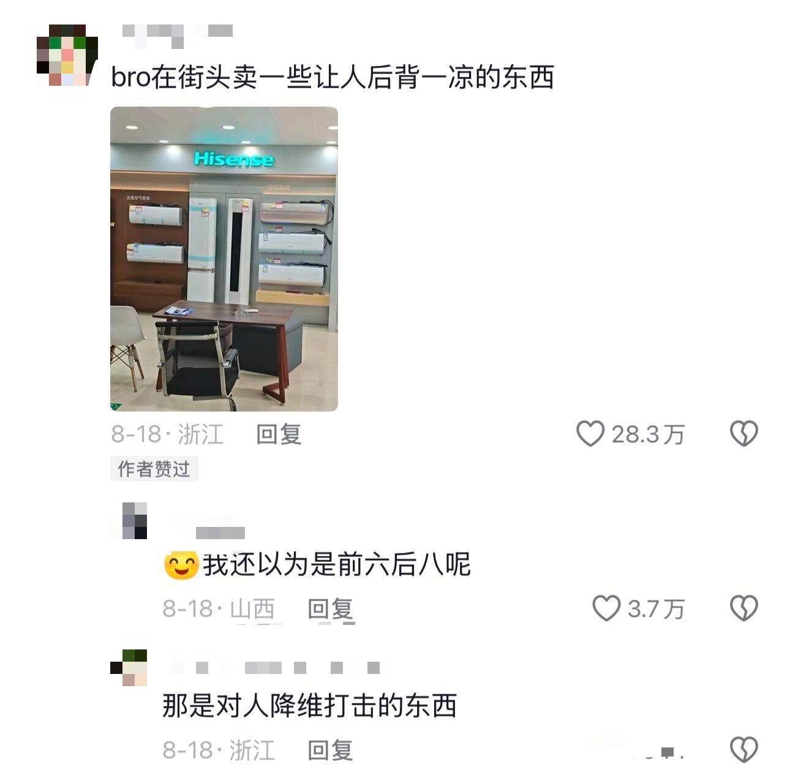Viewport: 790px width, 783px height.
Task: Dislike the last reply about 降维打击
Action: (x=743, y=749)
